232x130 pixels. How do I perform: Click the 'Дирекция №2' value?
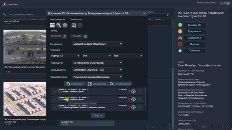tap(186, 74)
